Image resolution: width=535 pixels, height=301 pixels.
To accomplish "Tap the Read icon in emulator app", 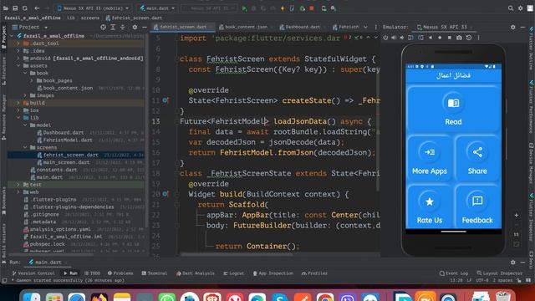I will click(x=453, y=103).
